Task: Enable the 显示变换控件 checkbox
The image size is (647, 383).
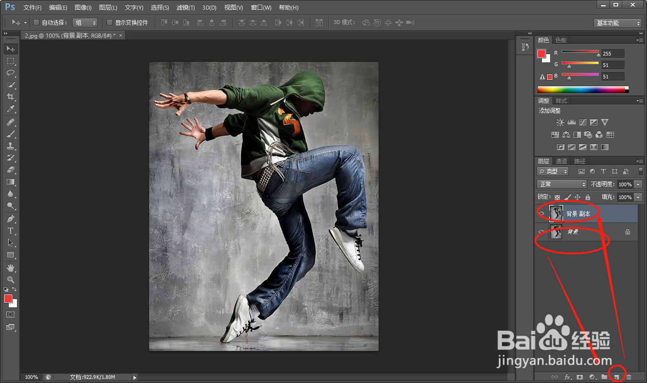Action: [x=110, y=22]
